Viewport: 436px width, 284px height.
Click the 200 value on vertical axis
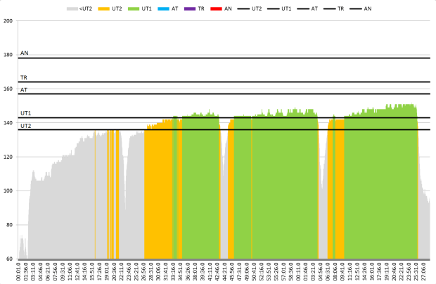[x=8, y=21]
